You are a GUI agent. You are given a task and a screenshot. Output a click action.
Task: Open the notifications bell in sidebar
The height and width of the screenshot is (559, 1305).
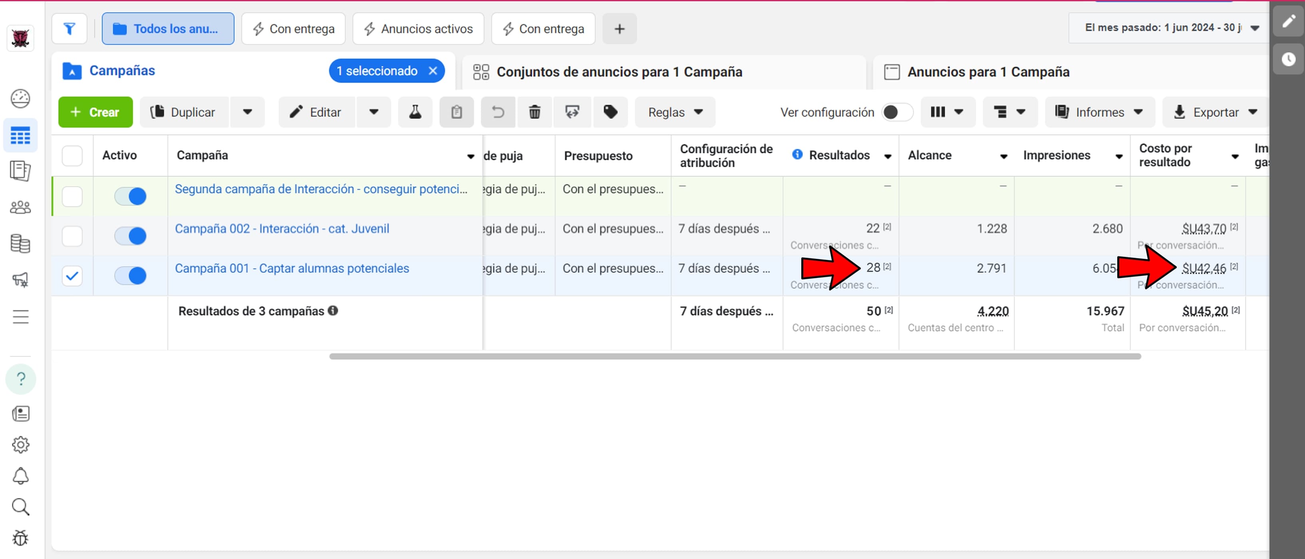(x=20, y=476)
